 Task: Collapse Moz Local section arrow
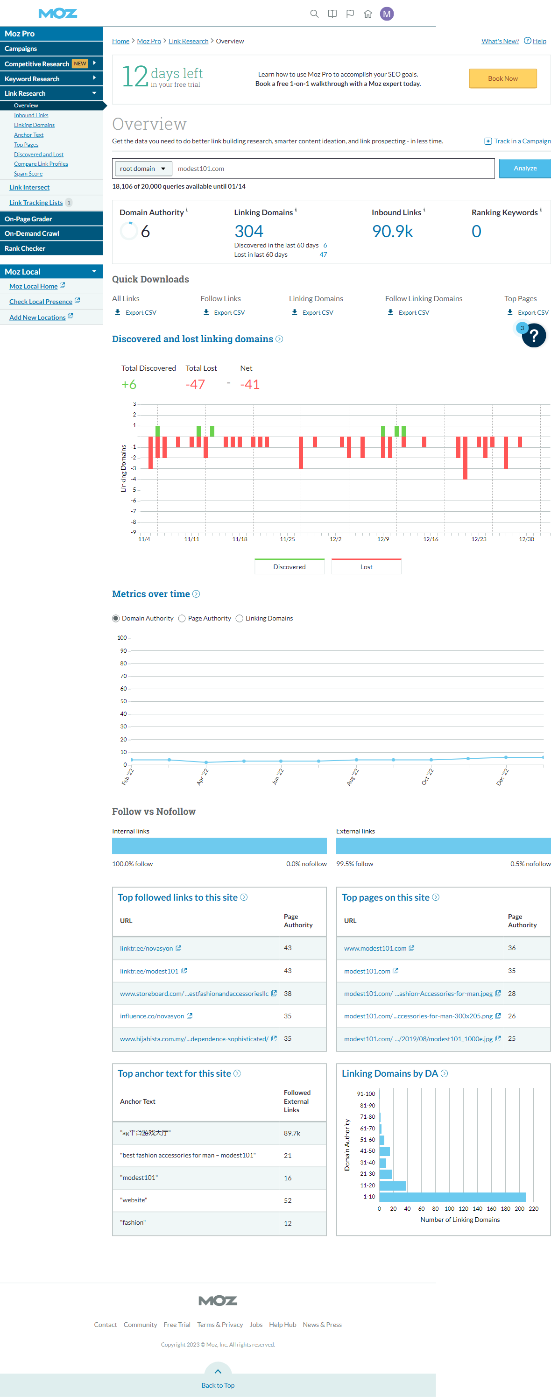pyautogui.click(x=94, y=271)
